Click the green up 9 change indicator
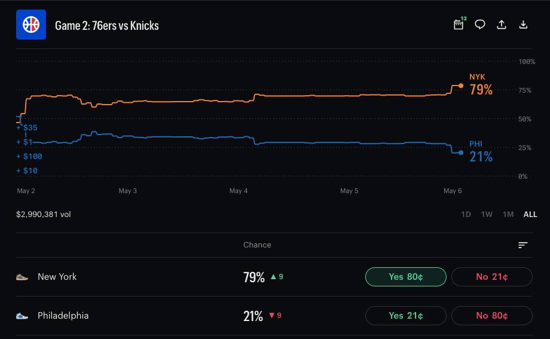This screenshot has width=550, height=339. point(277,277)
